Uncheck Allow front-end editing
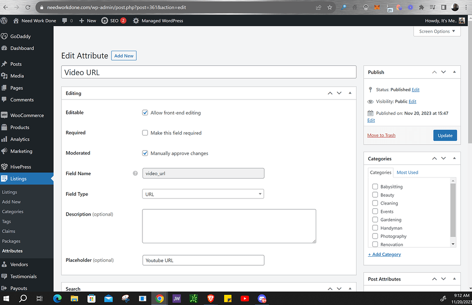Screen dimensions: 472x305 (145, 113)
